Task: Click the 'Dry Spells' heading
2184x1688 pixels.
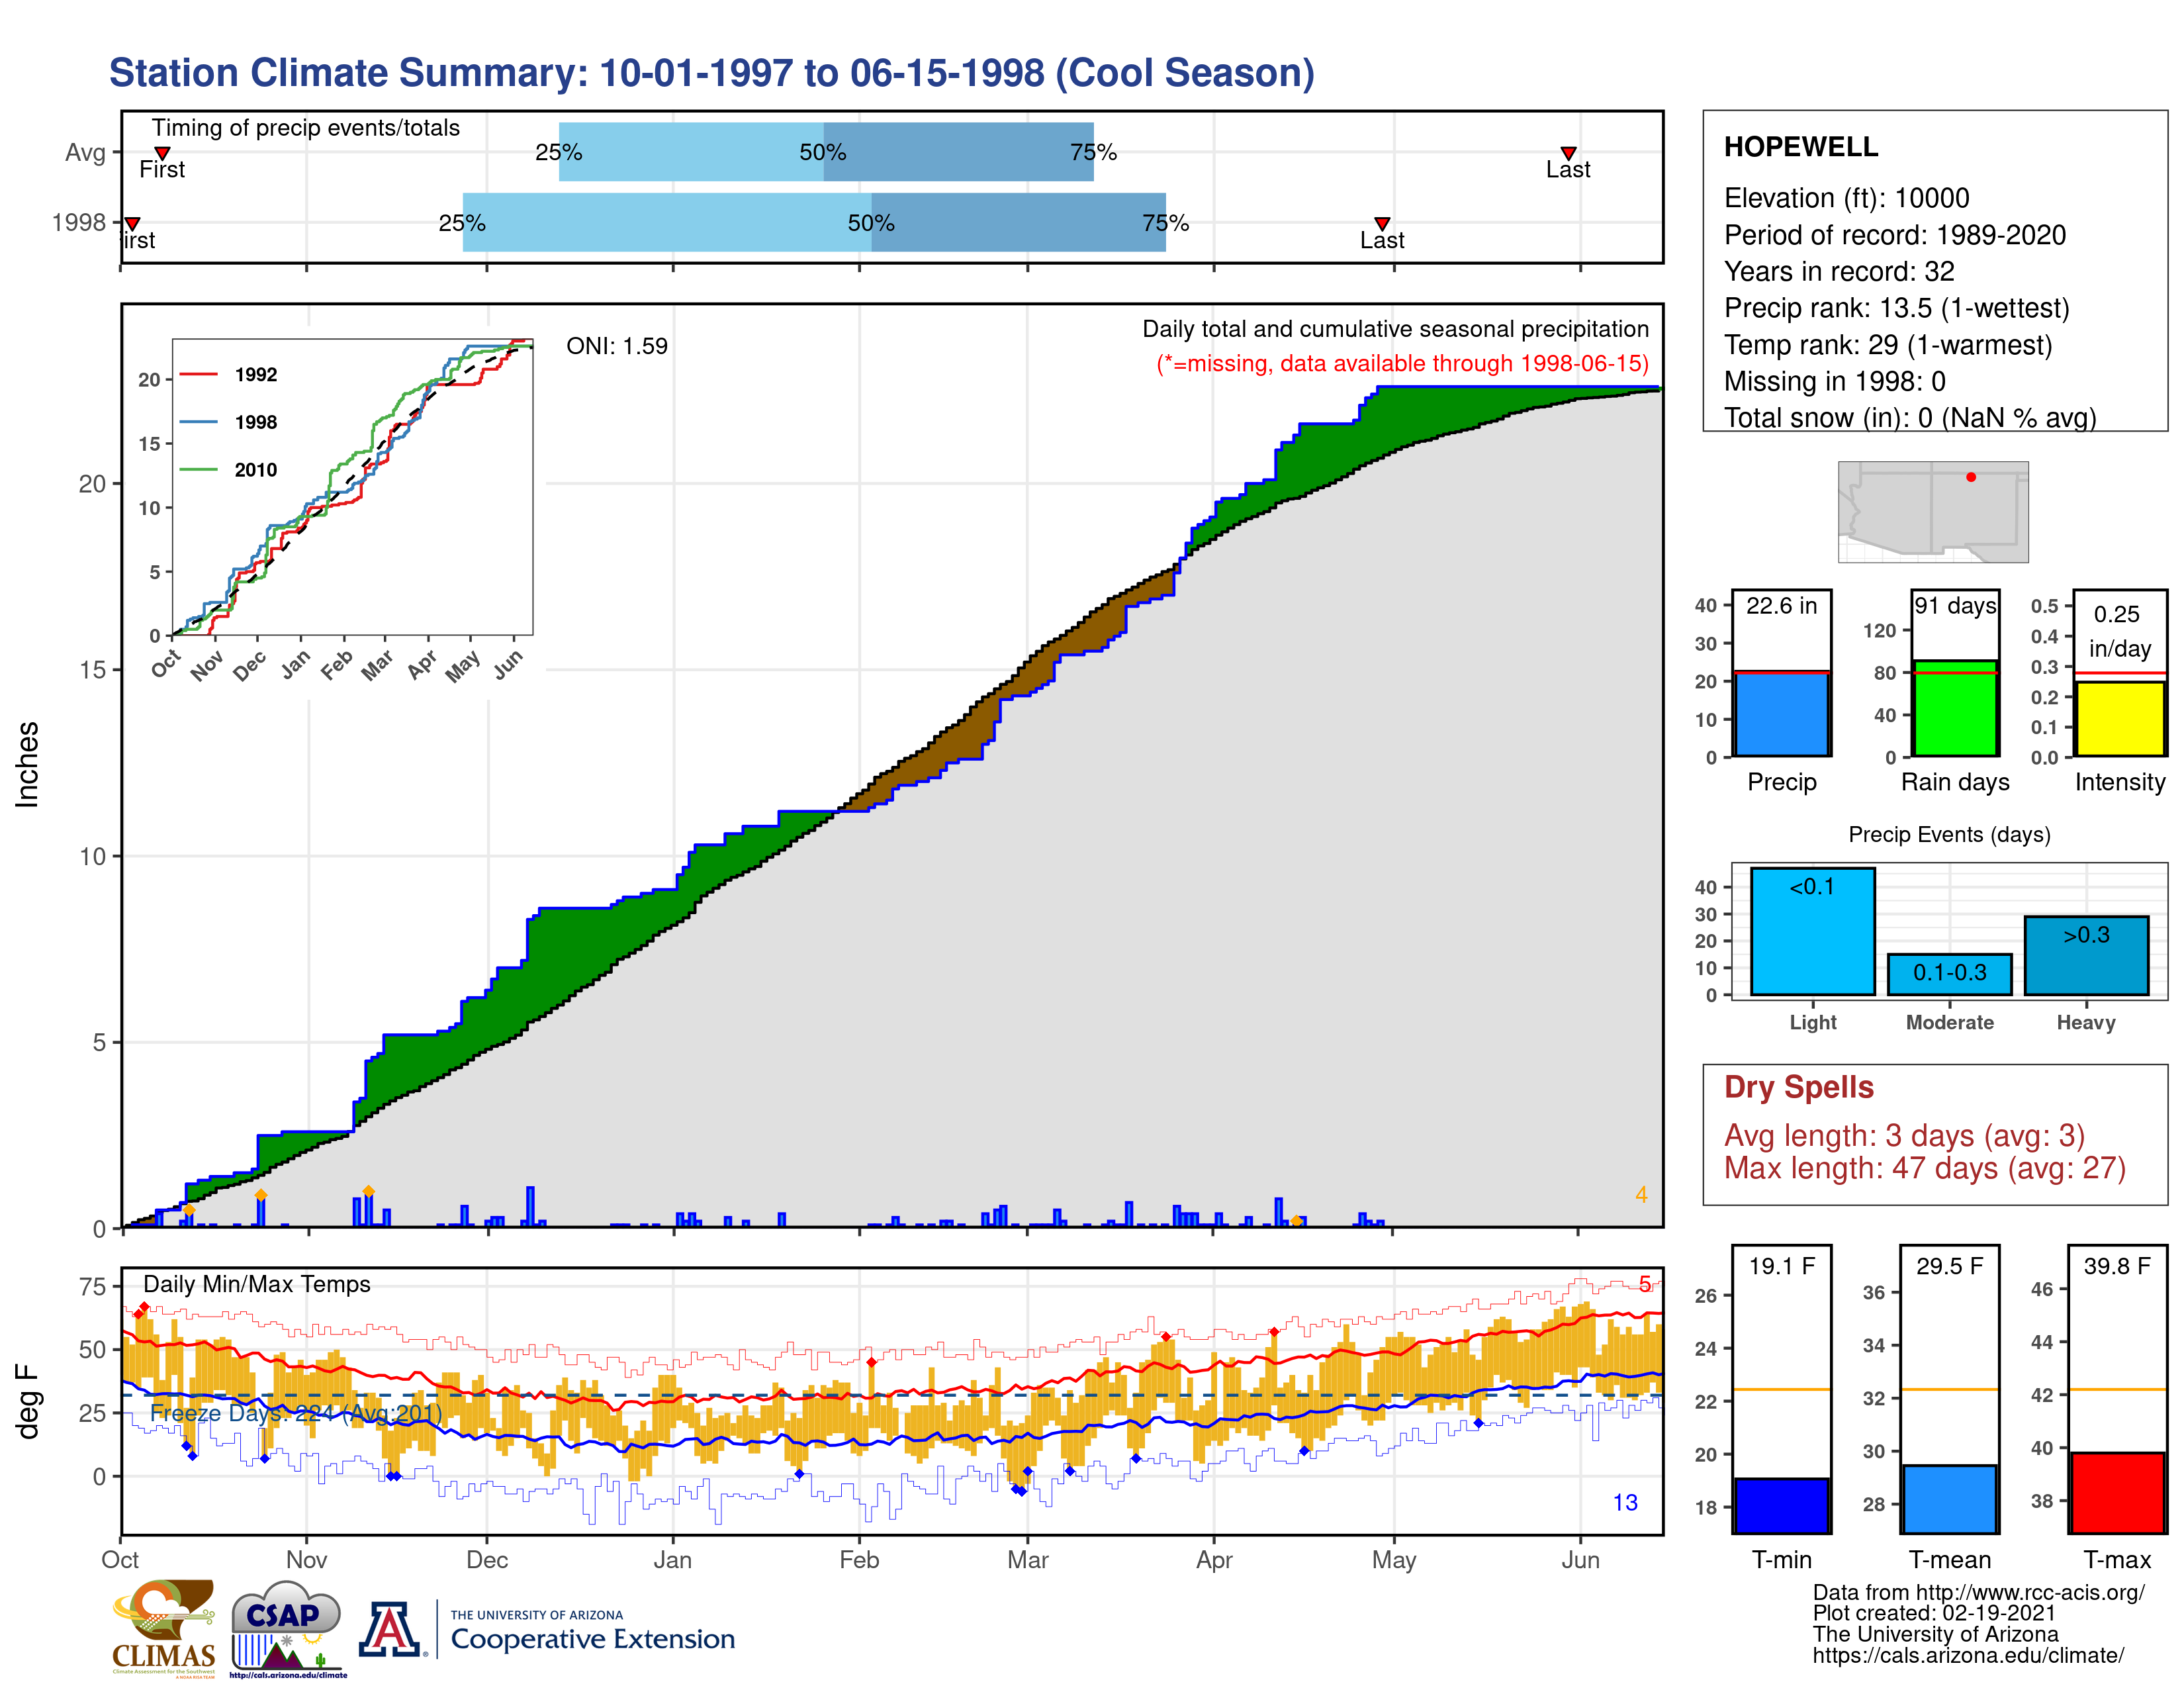Action: pos(1798,1087)
